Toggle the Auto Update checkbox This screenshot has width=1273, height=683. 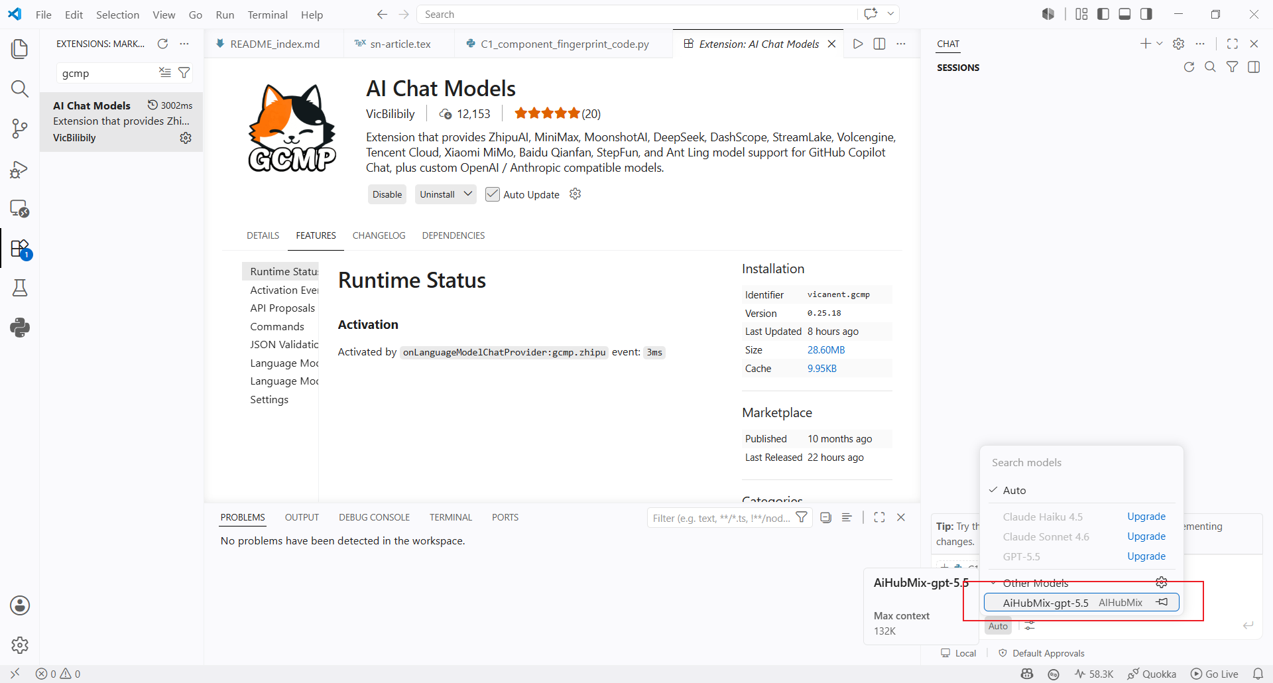pos(493,194)
